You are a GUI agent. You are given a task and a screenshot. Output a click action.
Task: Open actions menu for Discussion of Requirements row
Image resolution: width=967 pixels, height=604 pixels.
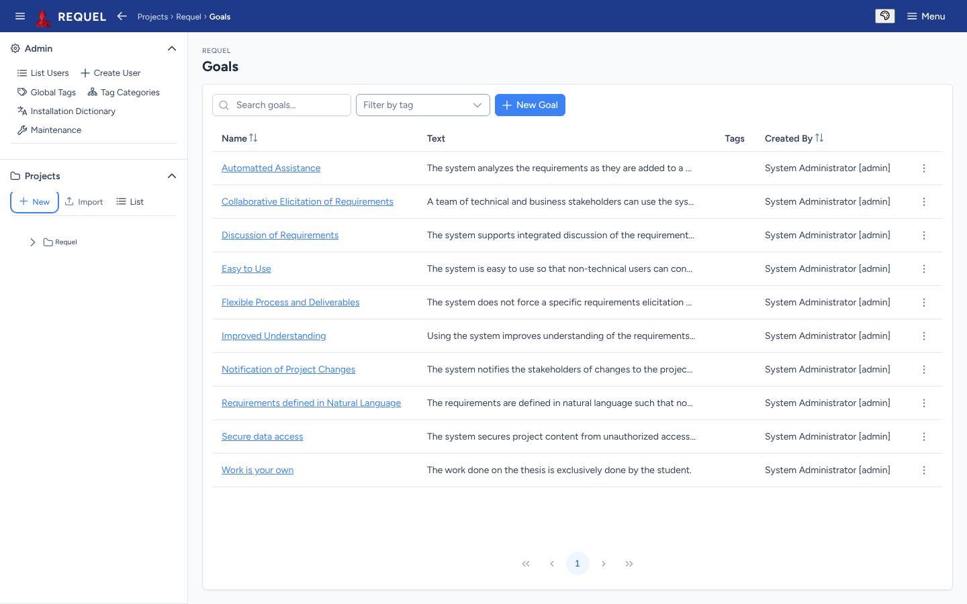tap(924, 236)
